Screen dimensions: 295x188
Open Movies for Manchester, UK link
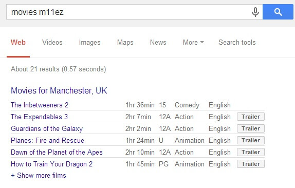[59, 90]
